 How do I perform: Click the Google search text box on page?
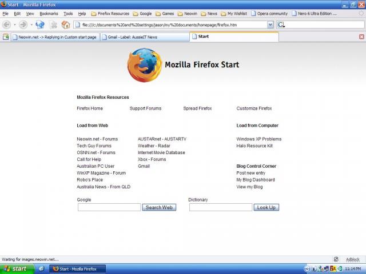coord(109,207)
